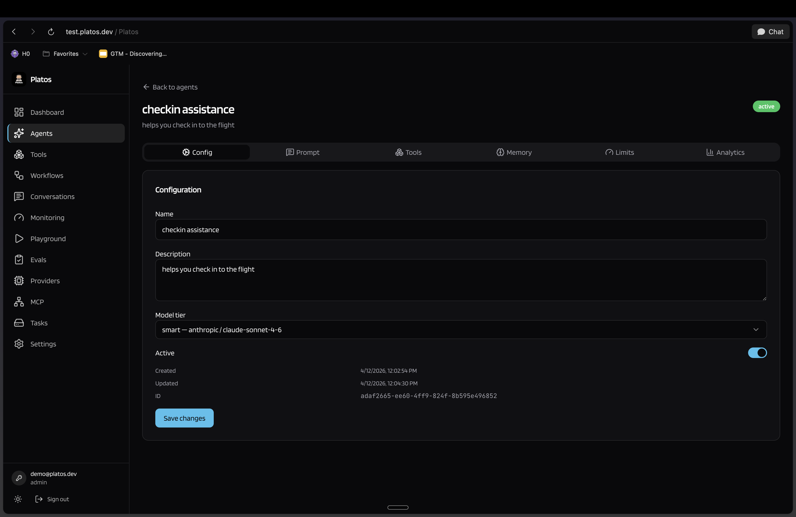
Task: Open the Favorites dropdown
Action: click(x=66, y=53)
